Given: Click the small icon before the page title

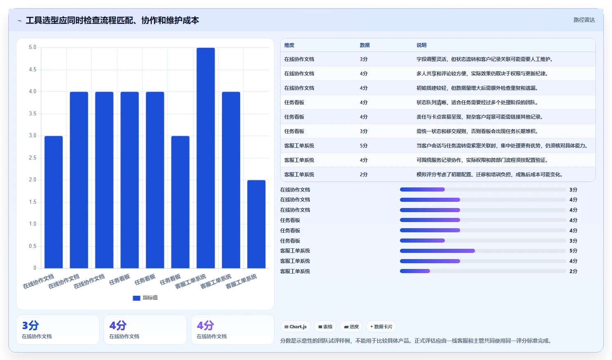Looking at the screenshot, I should click(19, 21).
